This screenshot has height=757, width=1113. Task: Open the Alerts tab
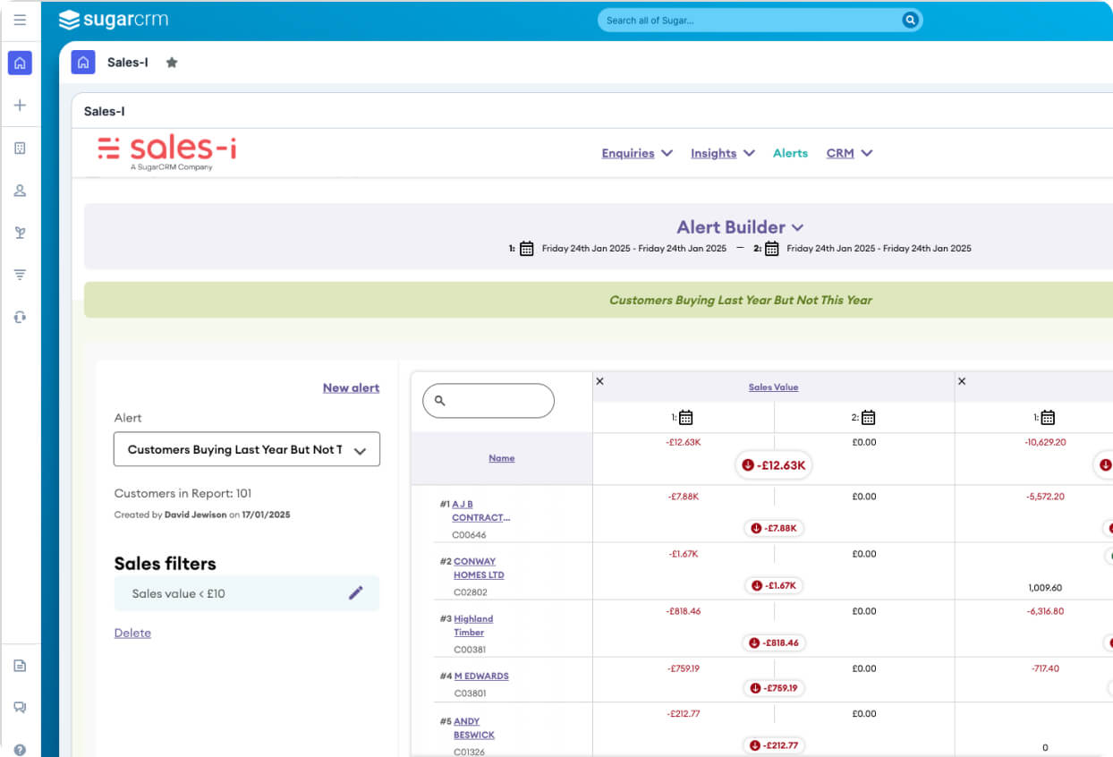pyautogui.click(x=790, y=153)
